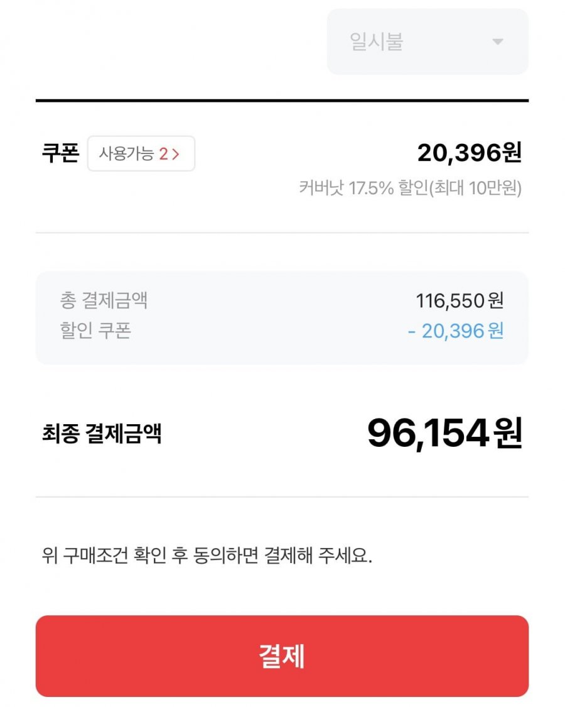Image resolution: width=565 pixels, height=707 pixels.
Task: Click the 116,550원 total amount
Action: coord(460,301)
